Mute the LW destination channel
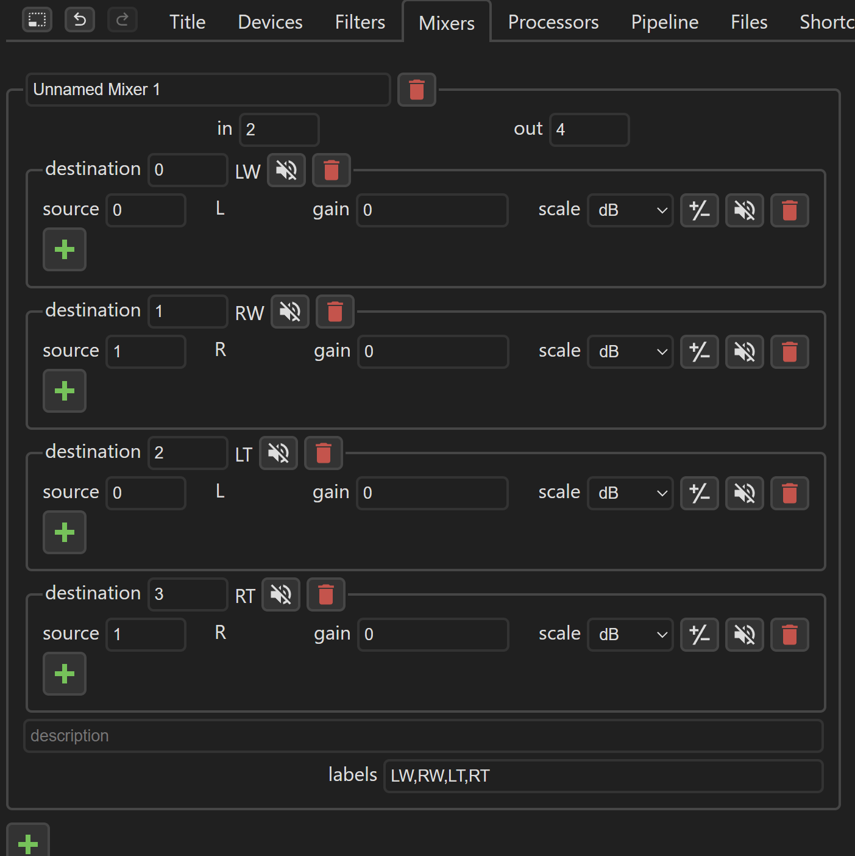The width and height of the screenshot is (855, 856). coord(286,170)
